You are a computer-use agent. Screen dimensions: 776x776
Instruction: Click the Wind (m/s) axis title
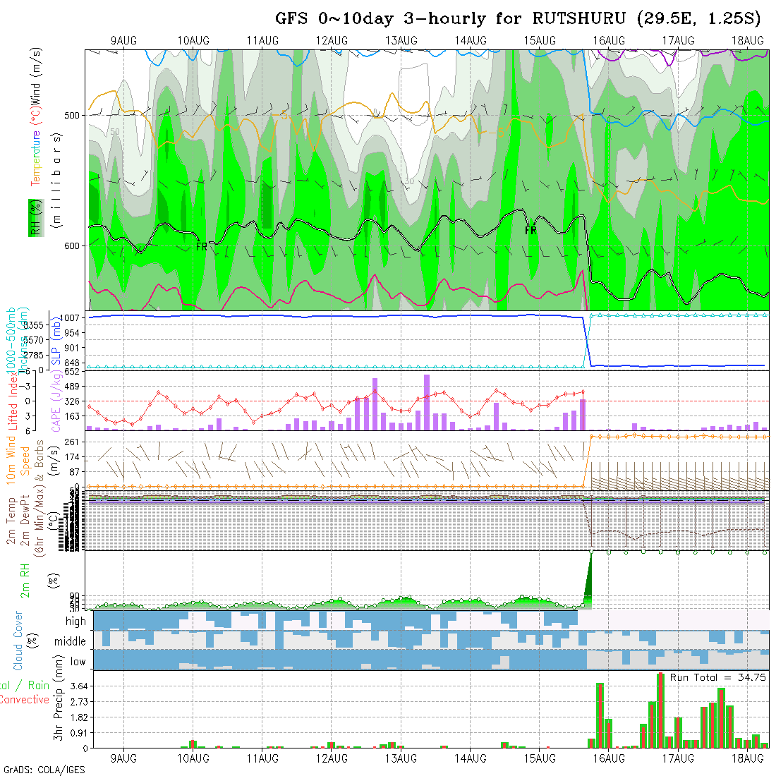[35, 76]
